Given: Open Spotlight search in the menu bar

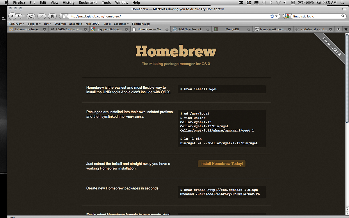Looking at the screenshot, I should pyautogui.click(x=342, y=2).
